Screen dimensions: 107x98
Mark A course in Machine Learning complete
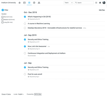pos(25,23)
